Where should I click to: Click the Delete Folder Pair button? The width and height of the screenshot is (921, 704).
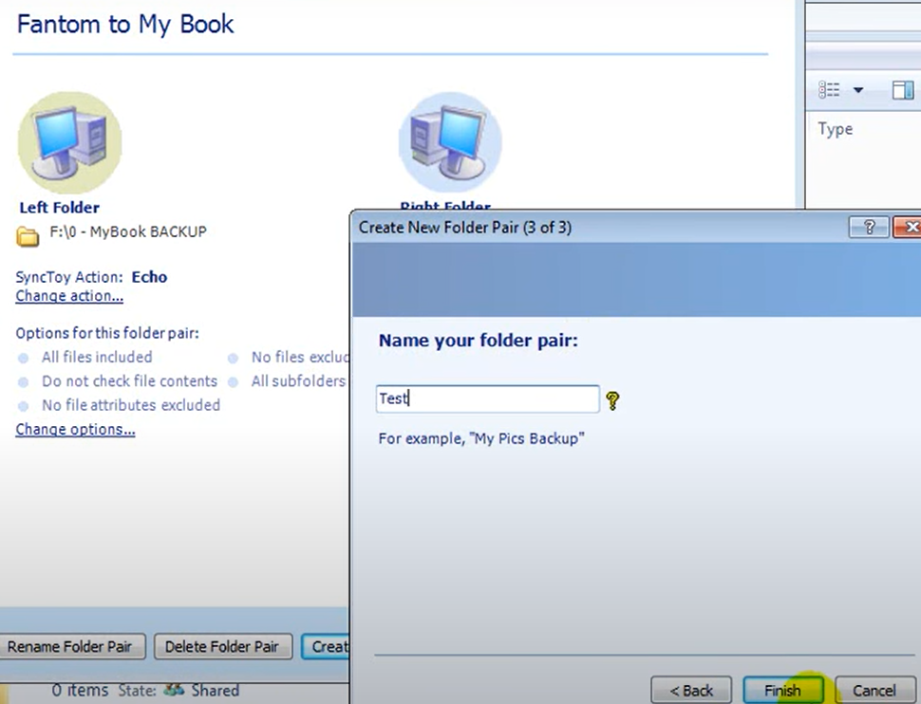(222, 646)
